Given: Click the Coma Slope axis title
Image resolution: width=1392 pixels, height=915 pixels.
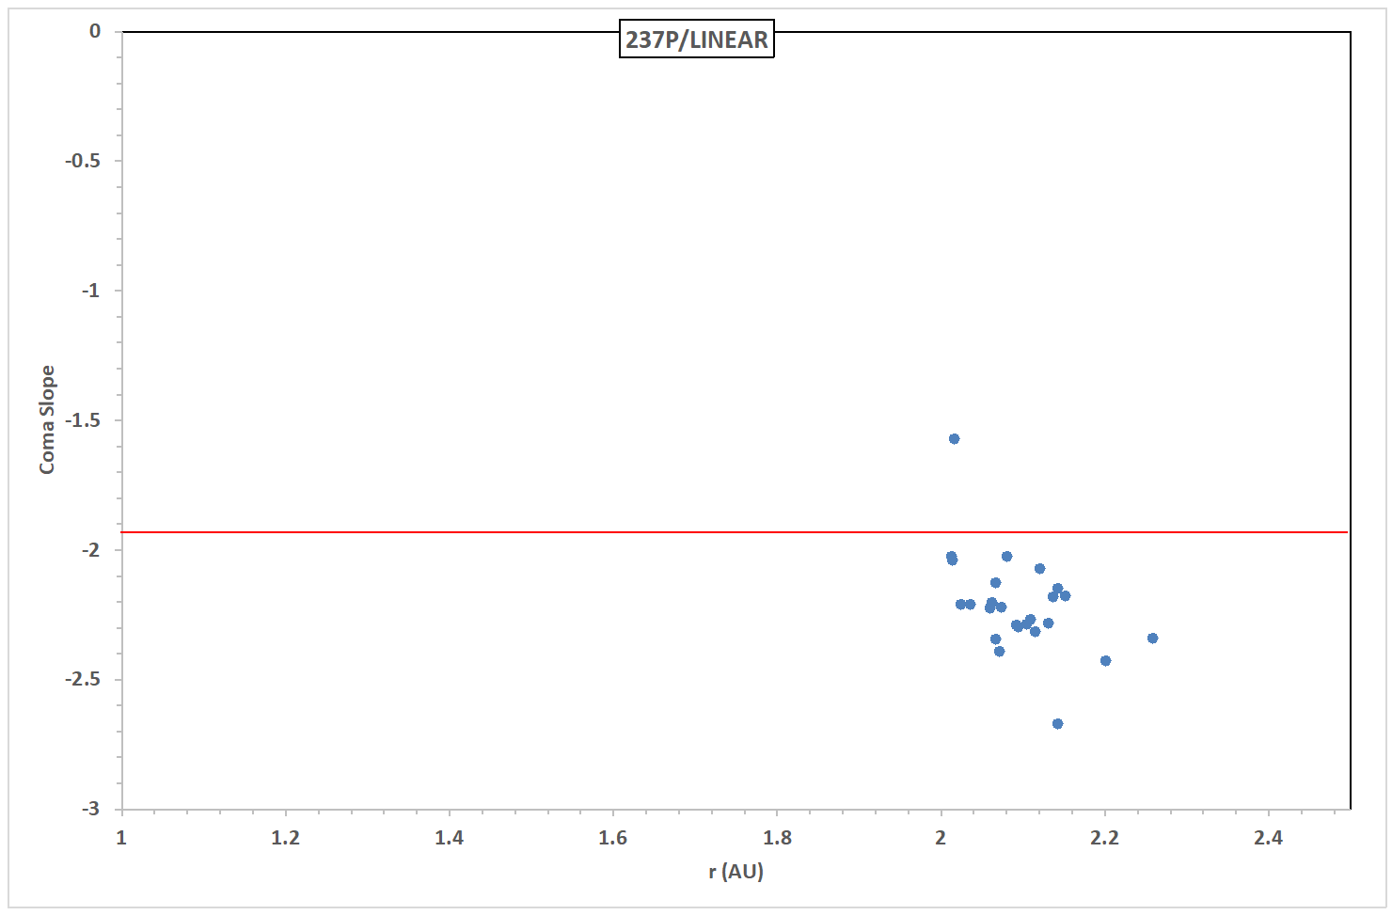Looking at the screenshot, I should pyautogui.click(x=47, y=419).
